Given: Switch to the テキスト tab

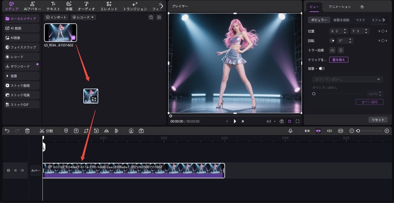Looking at the screenshot, I should coord(53,6).
